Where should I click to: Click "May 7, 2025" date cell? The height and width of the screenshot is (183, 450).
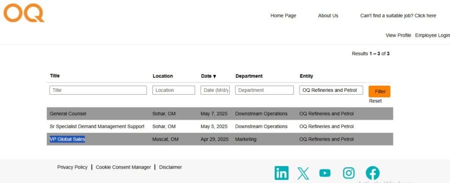(214, 114)
